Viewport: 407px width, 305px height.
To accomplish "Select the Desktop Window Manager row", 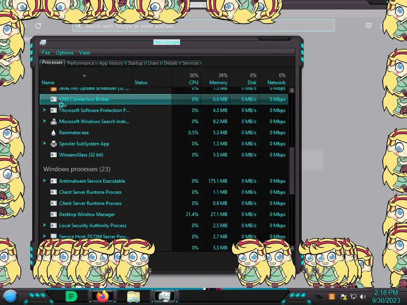I will pos(163,214).
